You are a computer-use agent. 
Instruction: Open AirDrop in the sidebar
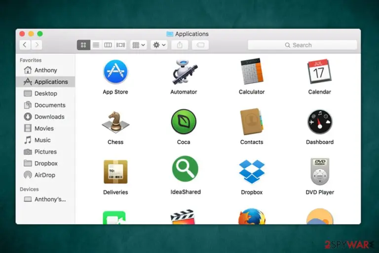[x=45, y=175]
